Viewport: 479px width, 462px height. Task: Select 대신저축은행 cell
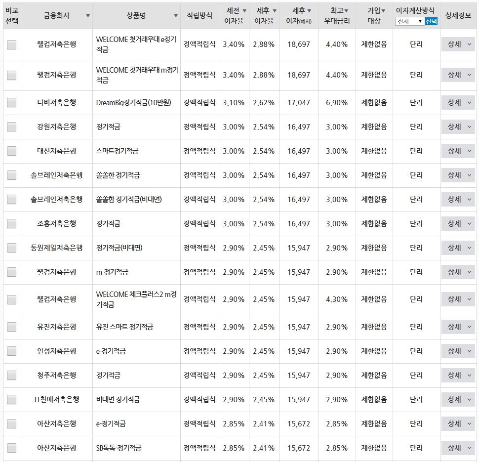[x=56, y=151]
